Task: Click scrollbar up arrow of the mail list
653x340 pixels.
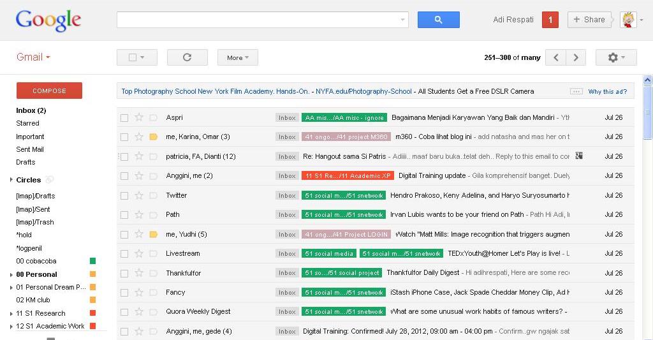Action: click(x=648, y=80)
